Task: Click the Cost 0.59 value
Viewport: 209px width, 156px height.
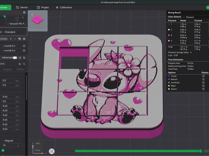Action: 176,55
